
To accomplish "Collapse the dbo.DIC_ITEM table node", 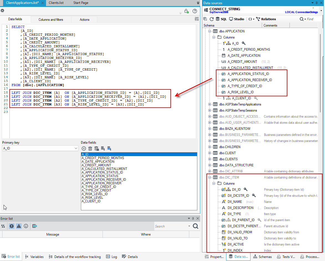I will coord(209,177).
